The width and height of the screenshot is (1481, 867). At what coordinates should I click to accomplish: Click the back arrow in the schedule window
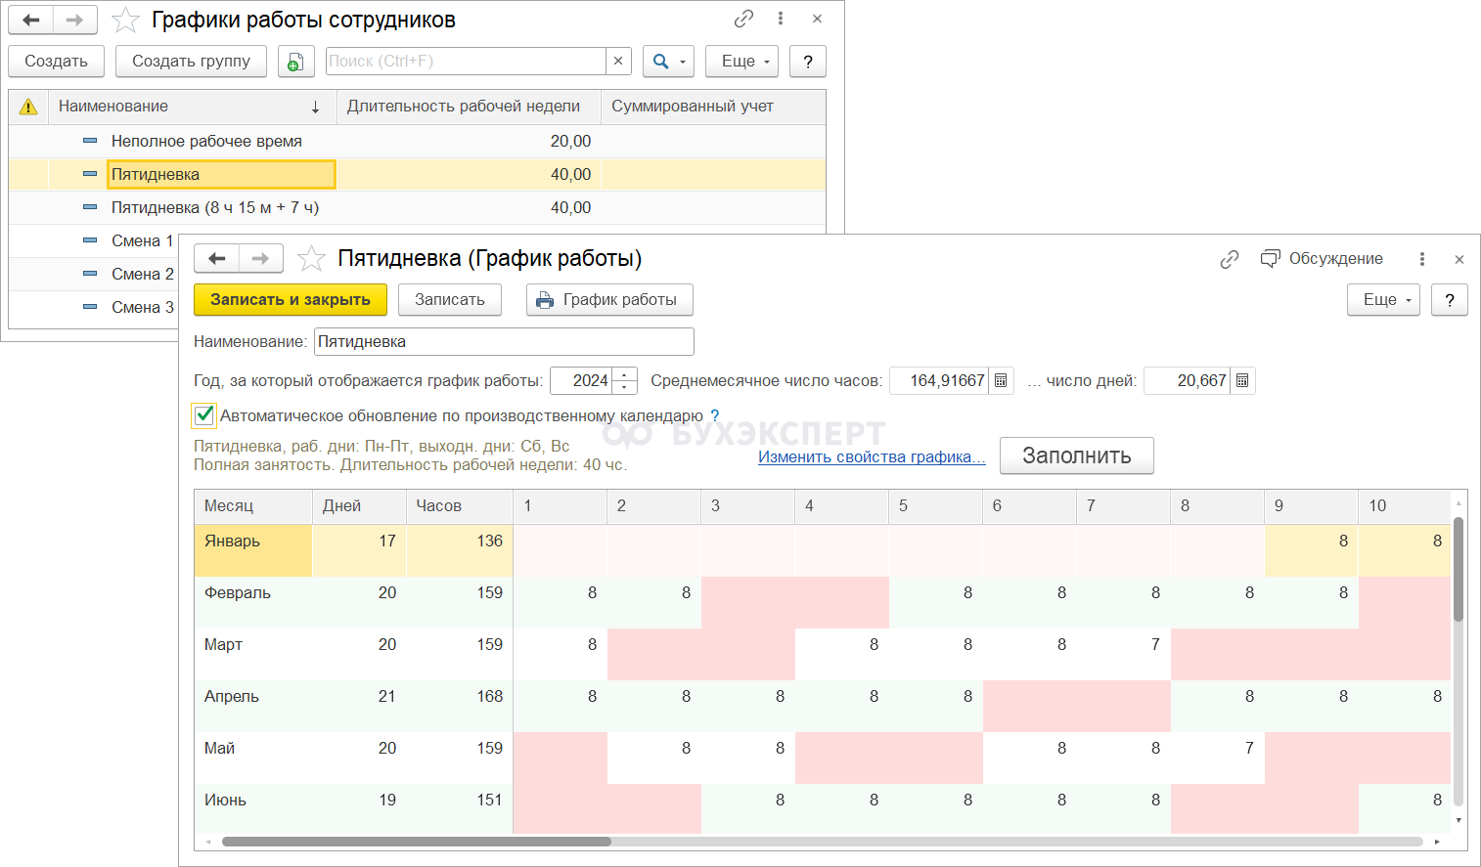click(217, 259)
